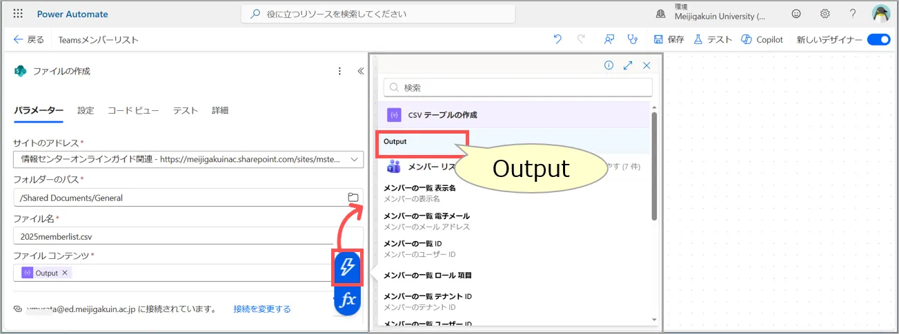Screen dimensions: 899x334
Task: Collapse the ファイルの作成 panel
Action: coord(360,71)
